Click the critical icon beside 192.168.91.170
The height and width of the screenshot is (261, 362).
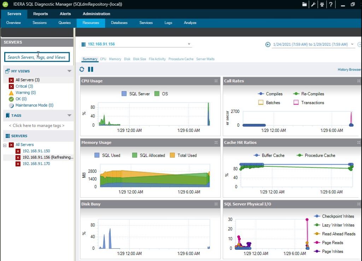(x=18, y=164)
